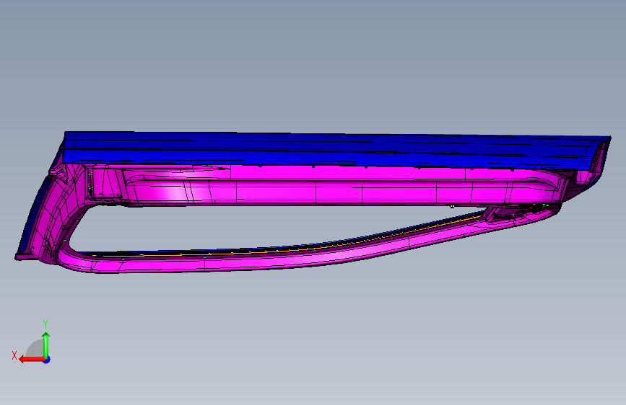Click the blue Z axis dot on triad

coord(47,360)
